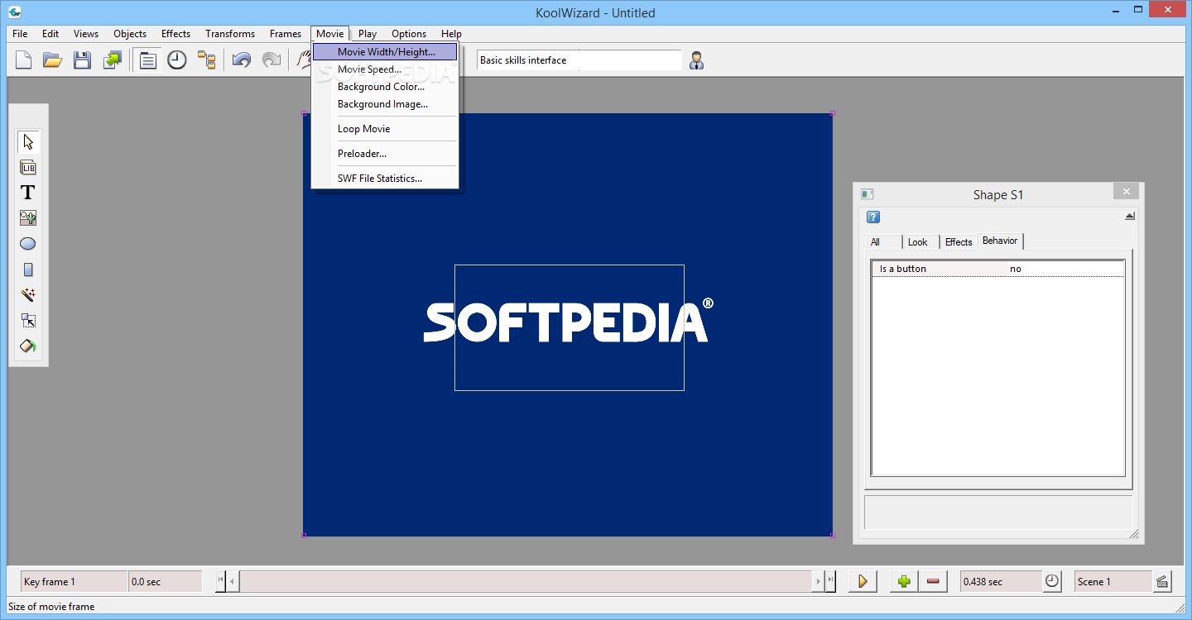This screenshot has height=620, width=1192.
Task: Redo the last undone action
Action: (x=271, y=60)
